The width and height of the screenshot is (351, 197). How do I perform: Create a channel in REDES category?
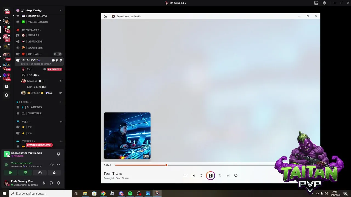click(61, 102)
